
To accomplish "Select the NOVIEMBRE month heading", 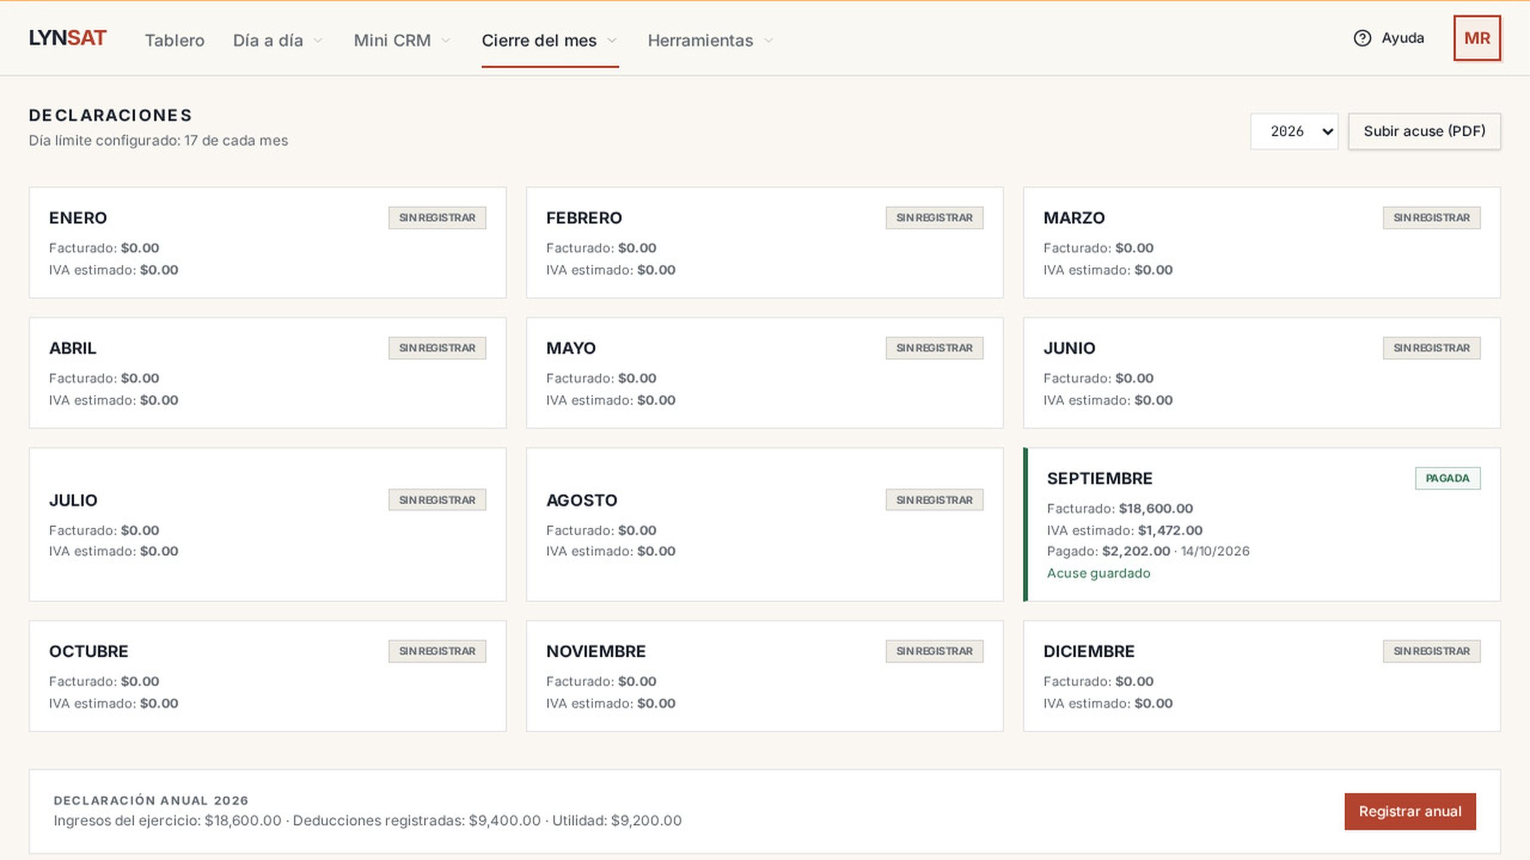I will tap(596, 652).
